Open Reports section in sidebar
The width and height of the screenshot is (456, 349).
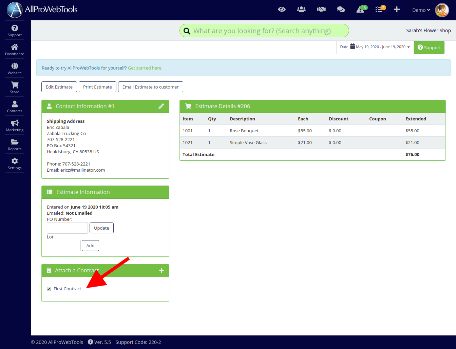15,144
